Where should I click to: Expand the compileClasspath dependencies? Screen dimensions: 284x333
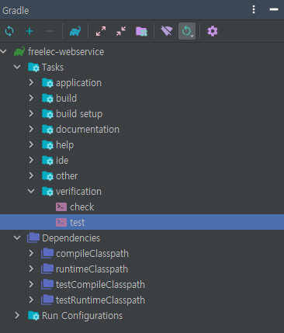31,253
